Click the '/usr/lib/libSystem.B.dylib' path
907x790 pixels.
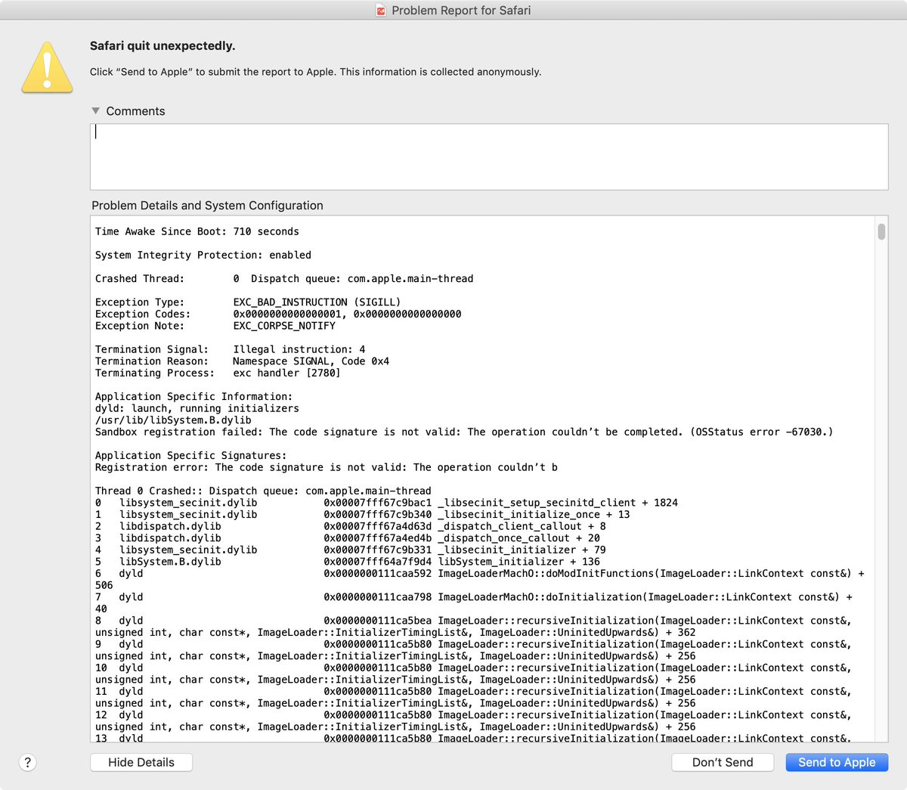173,420
